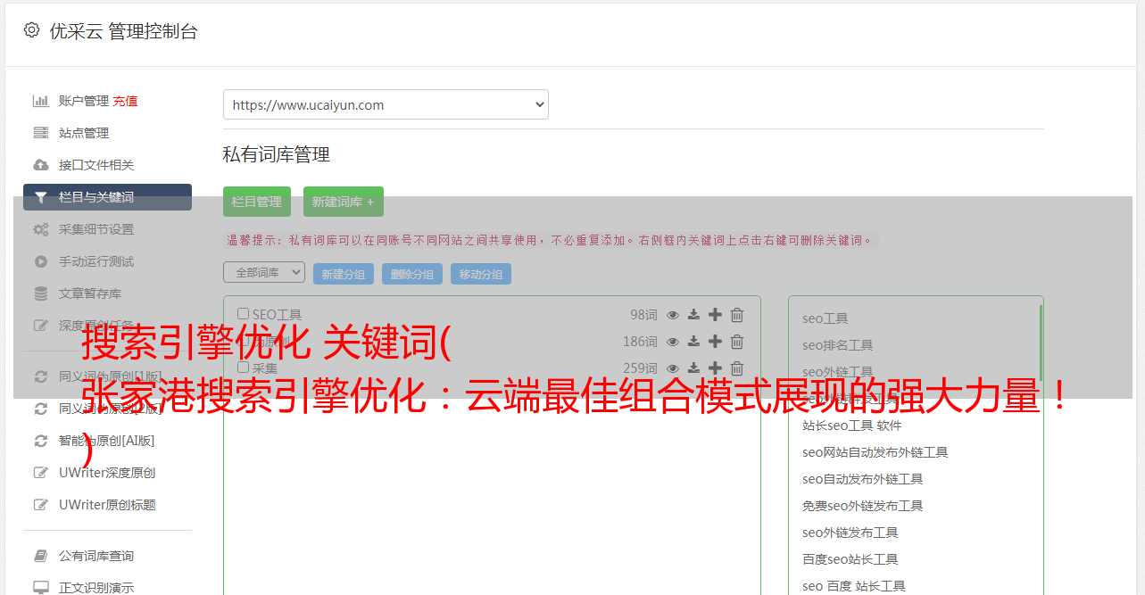Tick the 采集 library checkbox

[x=243, y=368]
